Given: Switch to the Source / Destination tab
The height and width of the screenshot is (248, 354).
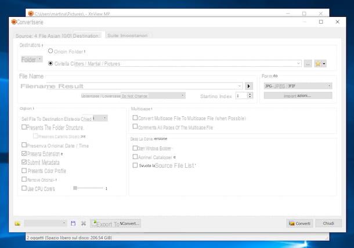Looking at the screenshot, I should coord(57,35).
